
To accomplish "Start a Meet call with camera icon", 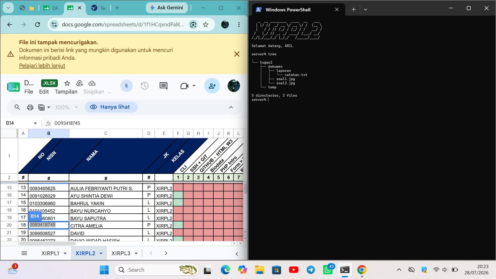I will coord(184,86).
